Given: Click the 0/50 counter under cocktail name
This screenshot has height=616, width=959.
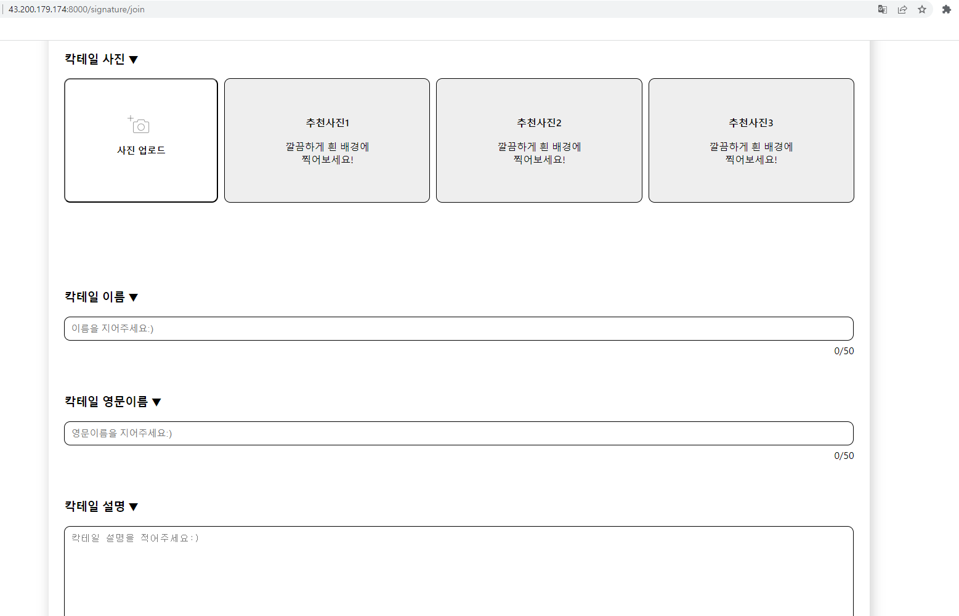Looking at the screenshot, I should tap(843, 351).
